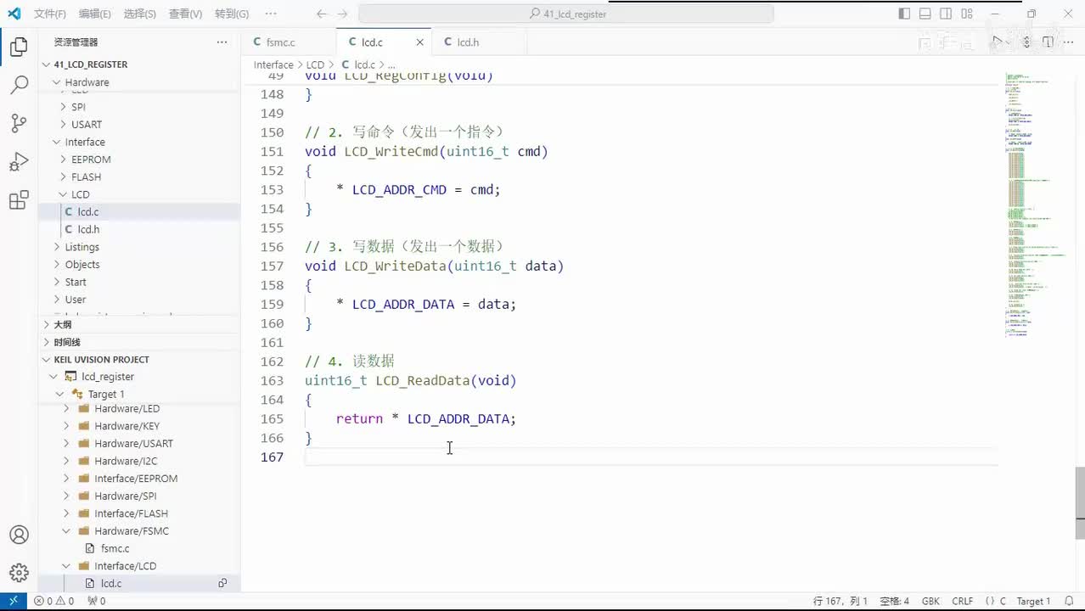Navigate back with the left arrow
This screenshot has width=1085, height=611.
tap(321, 14)
